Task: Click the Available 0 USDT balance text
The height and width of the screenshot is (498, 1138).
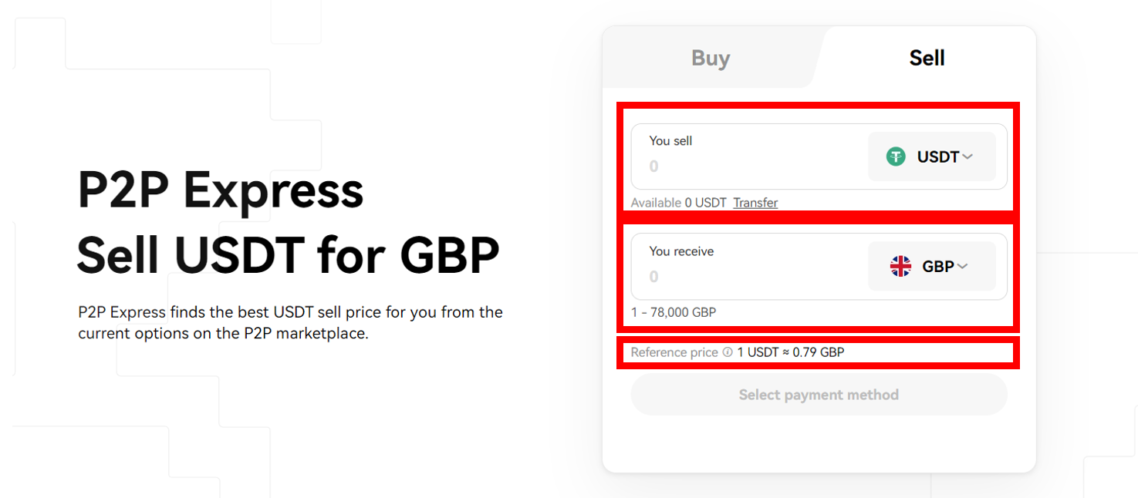Action: 679,203
